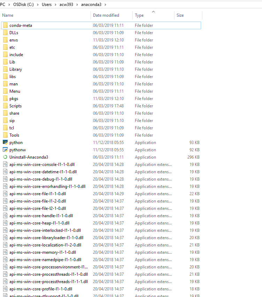Select the file api-ms-win-core-file-l1-2-0.dll

pos(38,201)
